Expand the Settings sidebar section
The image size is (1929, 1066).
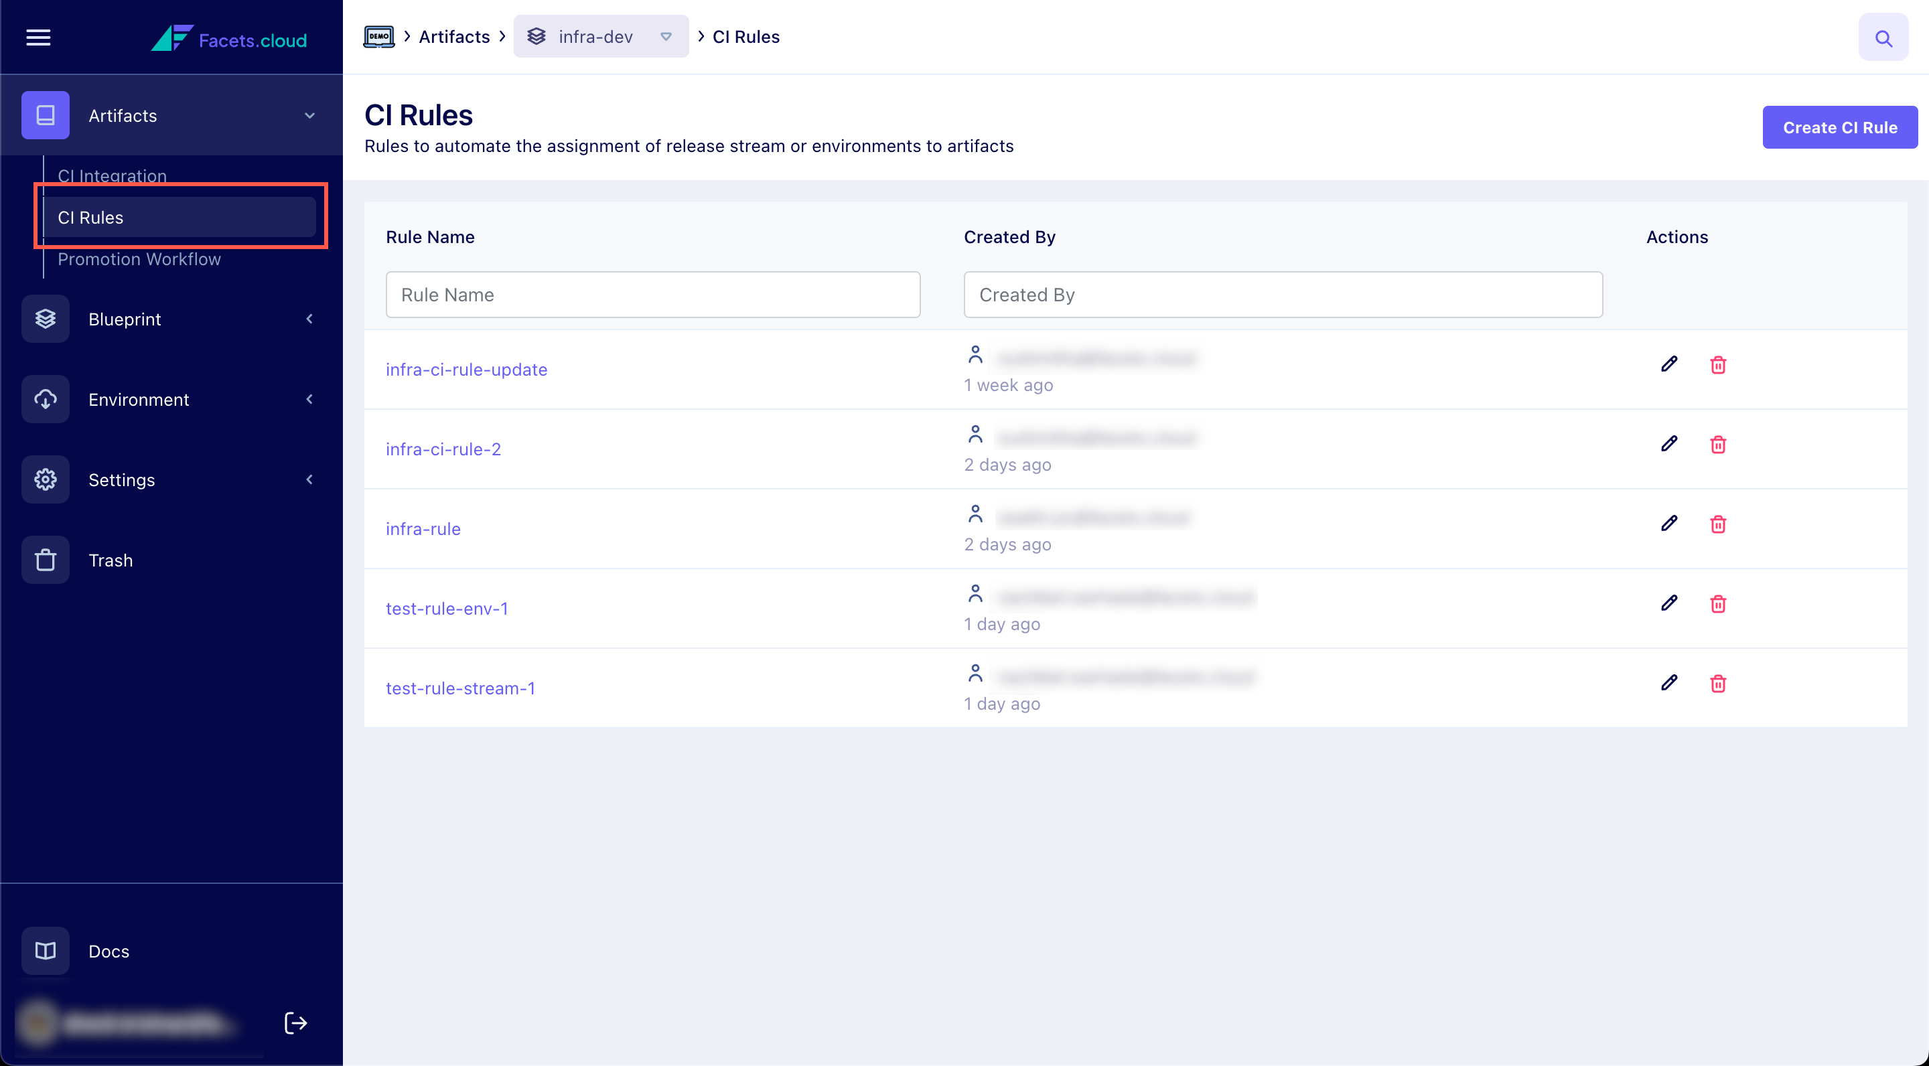pos(309,479)
